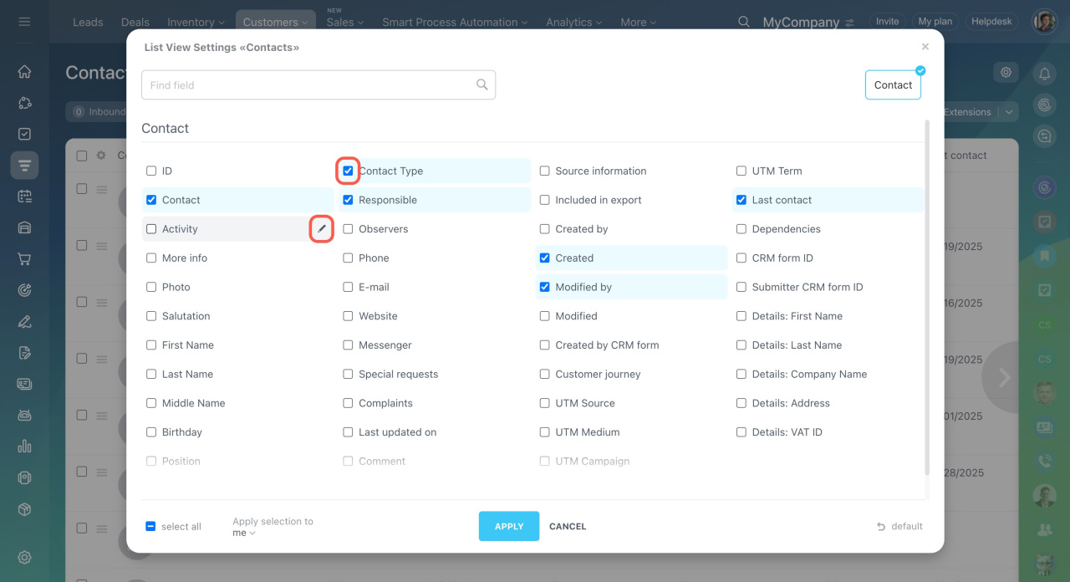Open the home icon in left sidebar
Screen dimensions: 1070x582
click(24, 72)
